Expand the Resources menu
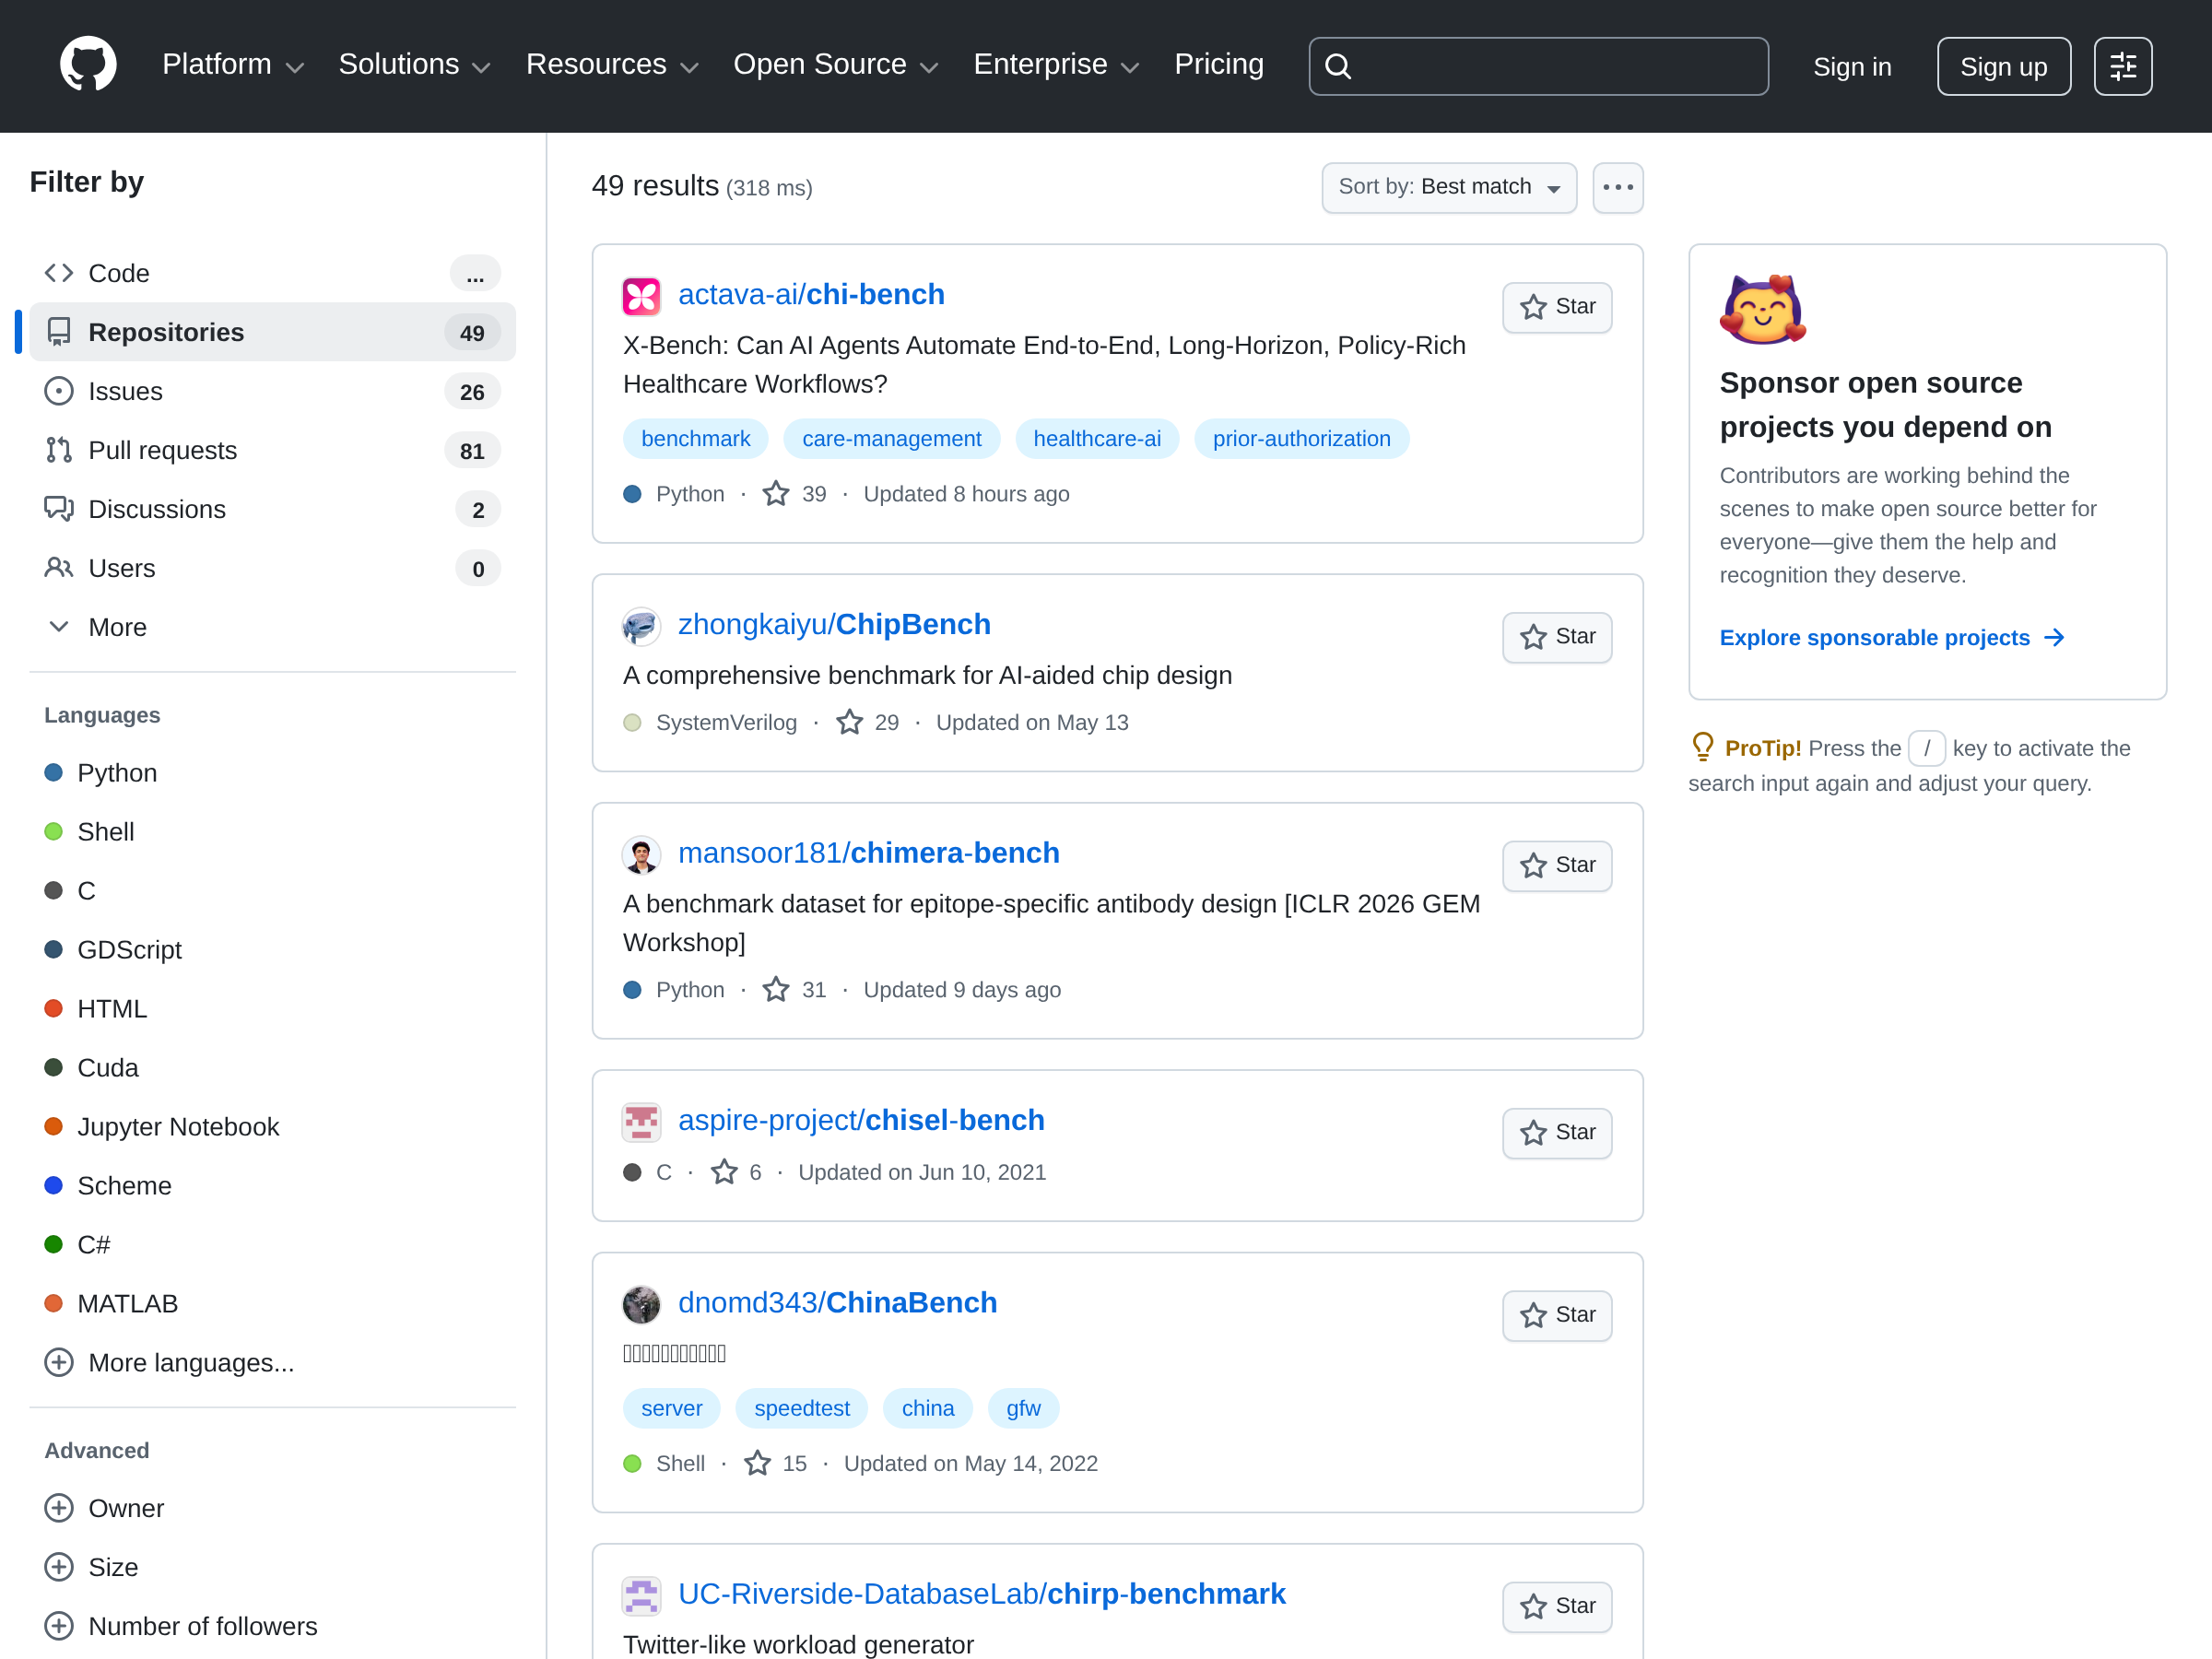This screenshot has height=1659, width=2212. point(612,65)
